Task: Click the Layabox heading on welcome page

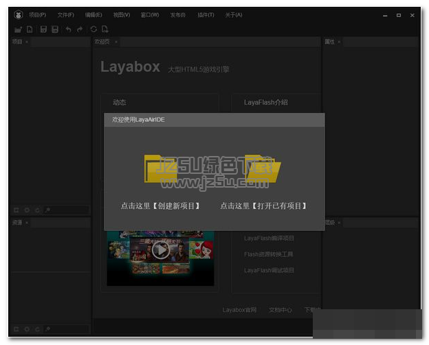Action: pos(130,67)
